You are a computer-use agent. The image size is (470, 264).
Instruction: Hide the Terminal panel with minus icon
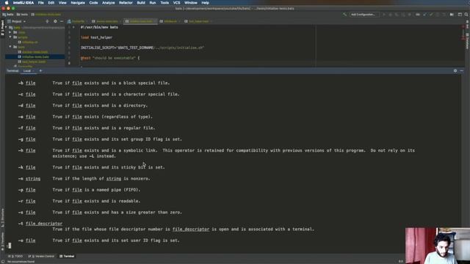(x=462, y=71)
